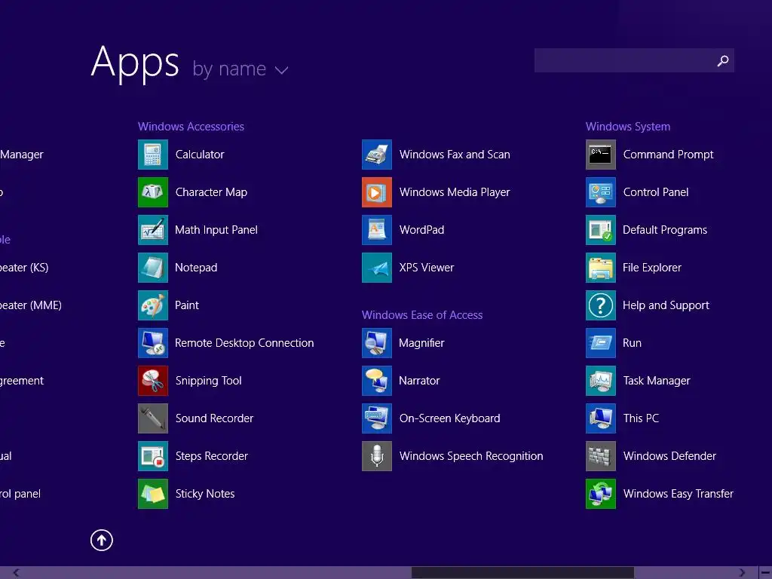Image resolution: width=772 pixels, height=579 pixels.
Task: Select the Windows System group heading
Action: coord(628,127)
